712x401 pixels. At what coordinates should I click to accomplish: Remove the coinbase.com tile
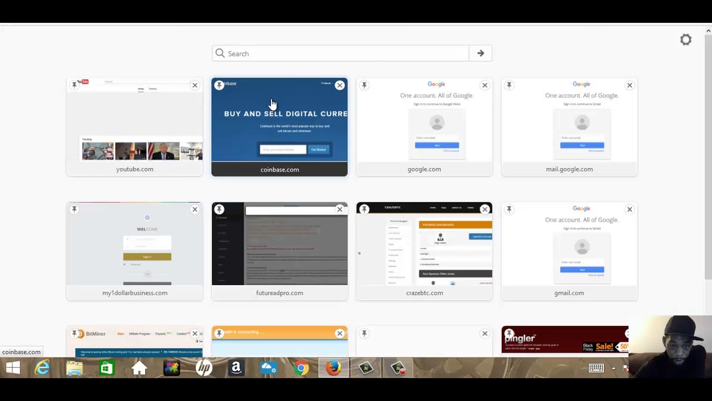(340, 85)
